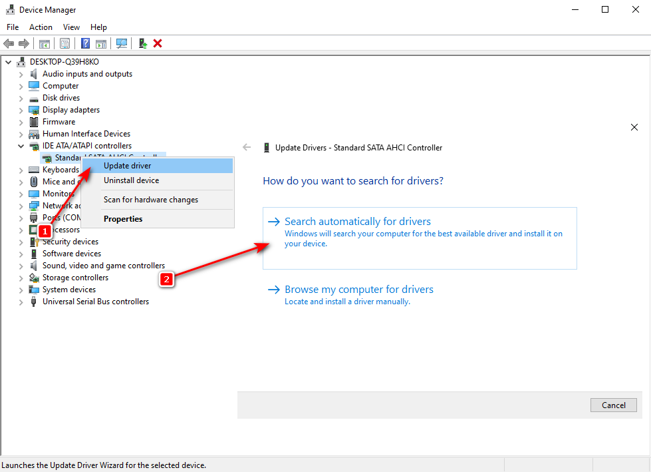Collapse the DESKTOP-Q39H8KO root node
Image resolution: width=651 pixels, height=472 pixels.
click(8, 63)
